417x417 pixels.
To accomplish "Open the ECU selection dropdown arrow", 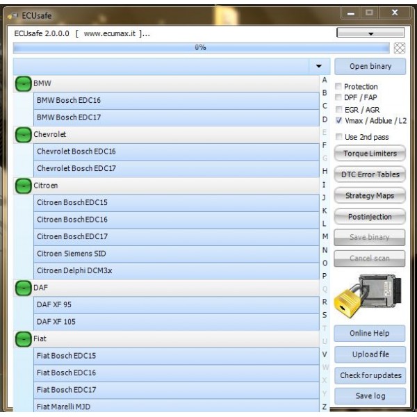I will 319,66.
